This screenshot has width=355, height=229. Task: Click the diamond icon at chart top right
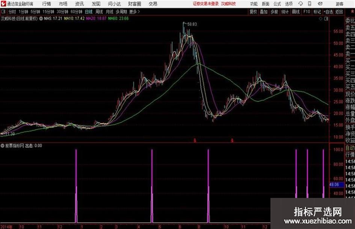320,19
